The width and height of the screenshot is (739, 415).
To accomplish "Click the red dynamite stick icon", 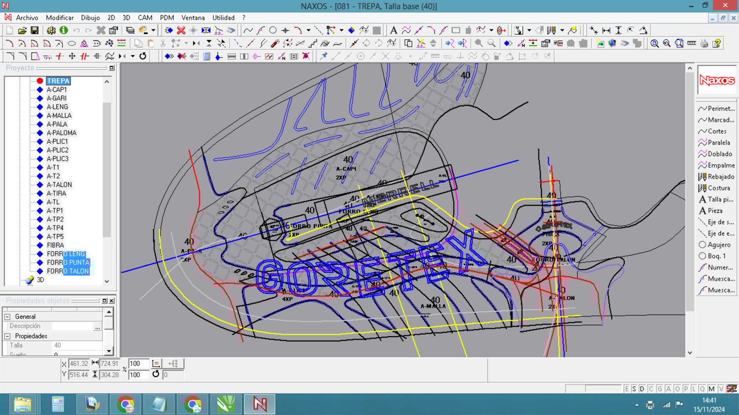I will (275, 43).
